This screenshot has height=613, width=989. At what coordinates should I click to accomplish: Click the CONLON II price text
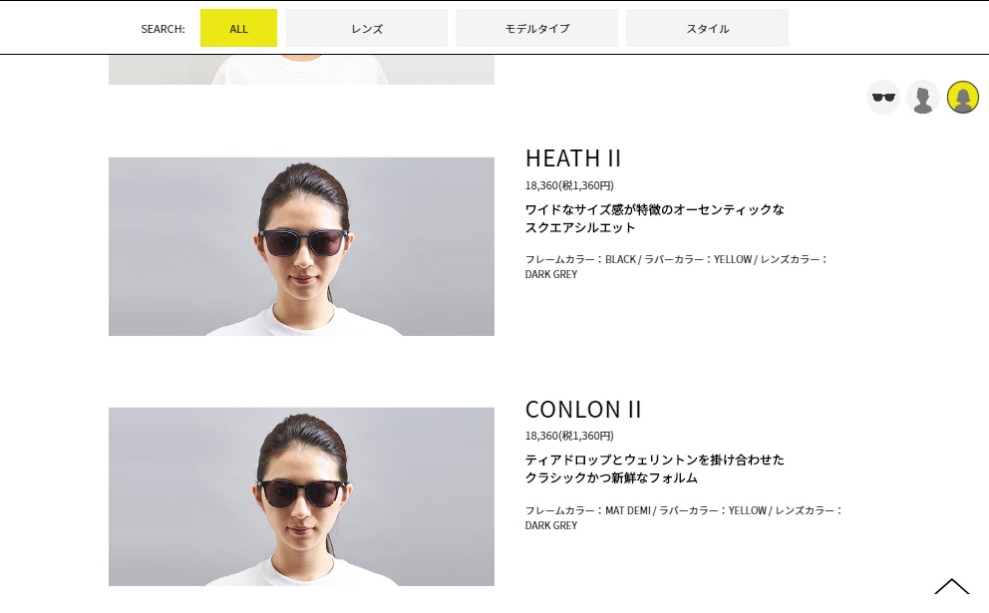[569, 436]
